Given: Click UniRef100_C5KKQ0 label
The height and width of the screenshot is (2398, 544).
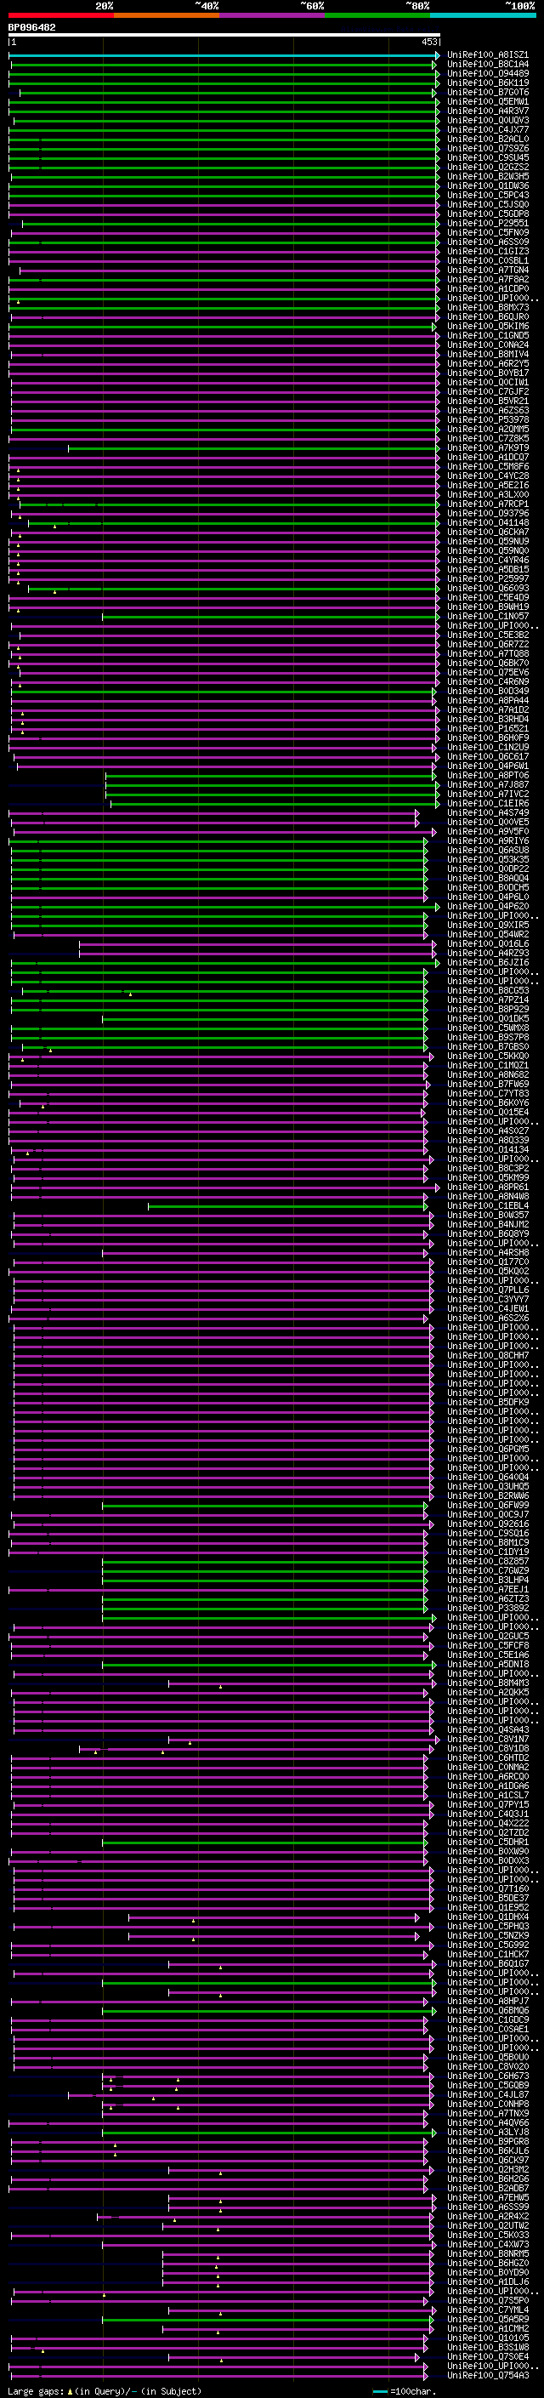Looking at the screenshot, I should pyautogui.click(x=487, y=1056).
